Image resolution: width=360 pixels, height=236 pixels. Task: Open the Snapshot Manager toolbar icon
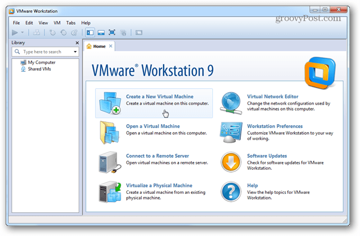click(74, 33)
